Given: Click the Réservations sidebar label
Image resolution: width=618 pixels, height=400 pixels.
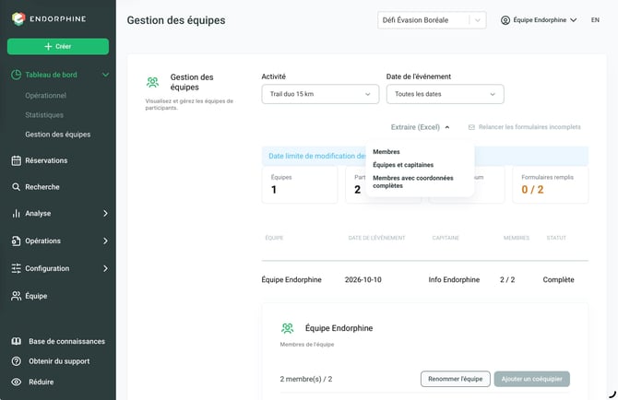Looking at the screenshot, I should click(x=46, y=160).
